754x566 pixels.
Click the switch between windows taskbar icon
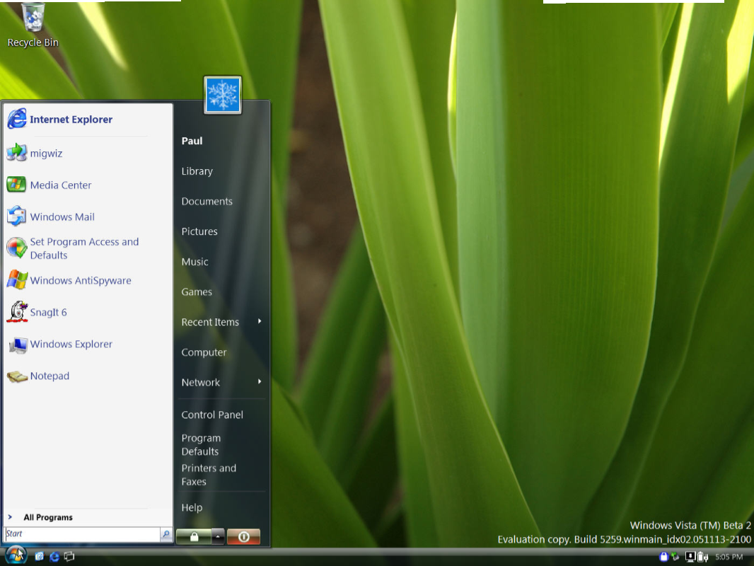pos(69,557)
